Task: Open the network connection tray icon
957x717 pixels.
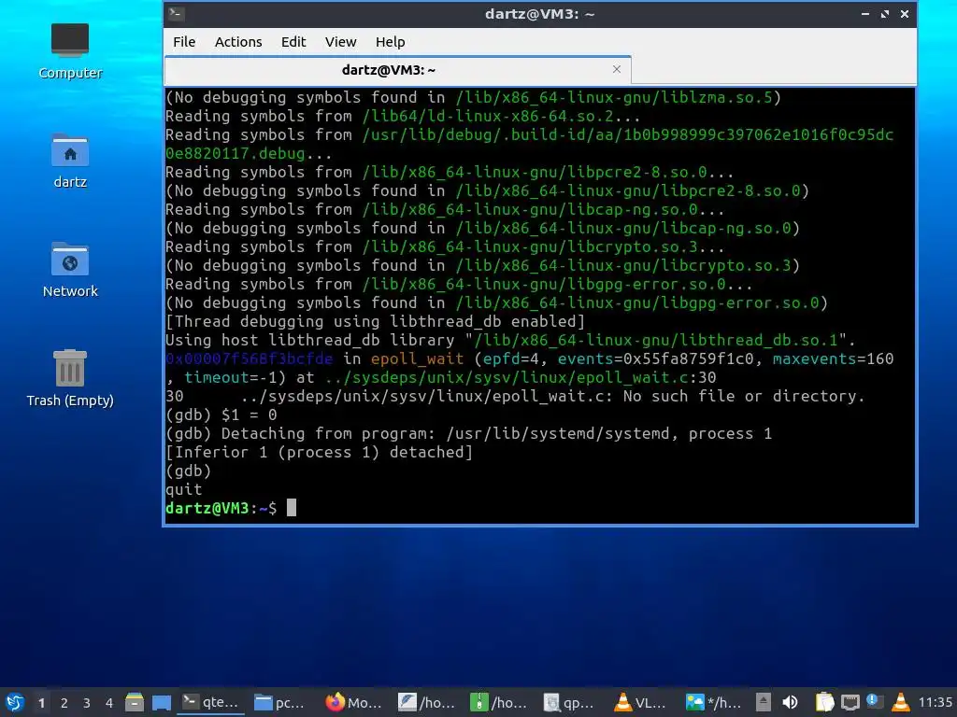Action: pos(850,703)
